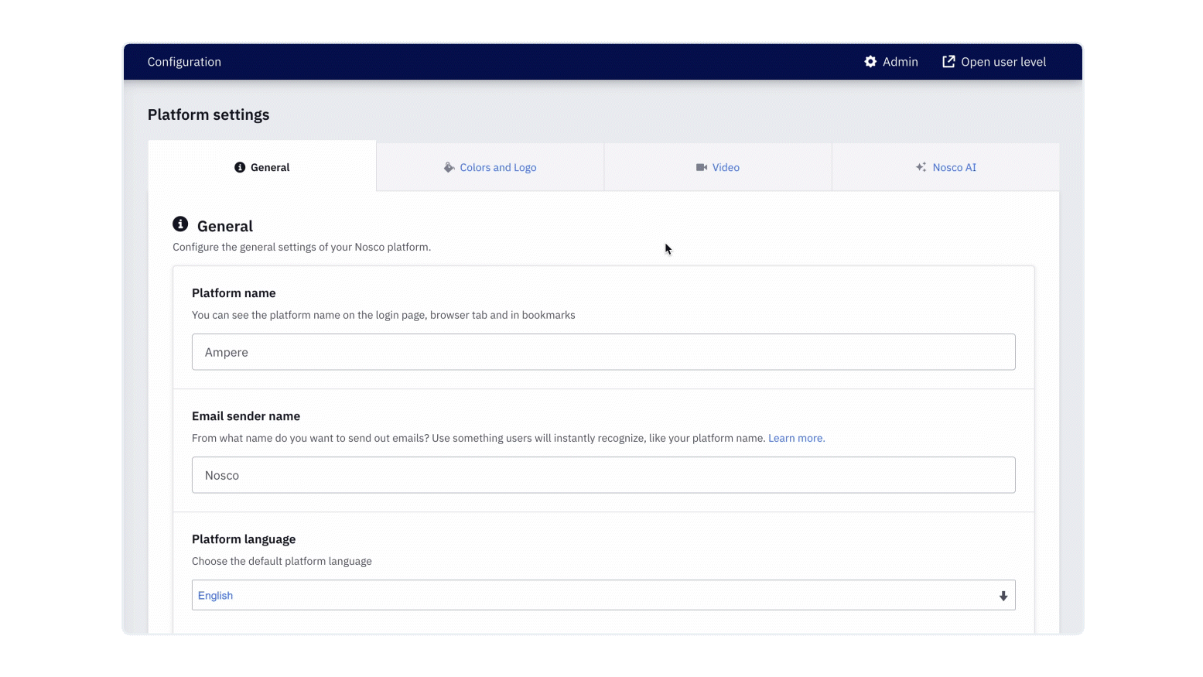Switch to the General tab
The image size is (1203, 677).
[262, 166]
